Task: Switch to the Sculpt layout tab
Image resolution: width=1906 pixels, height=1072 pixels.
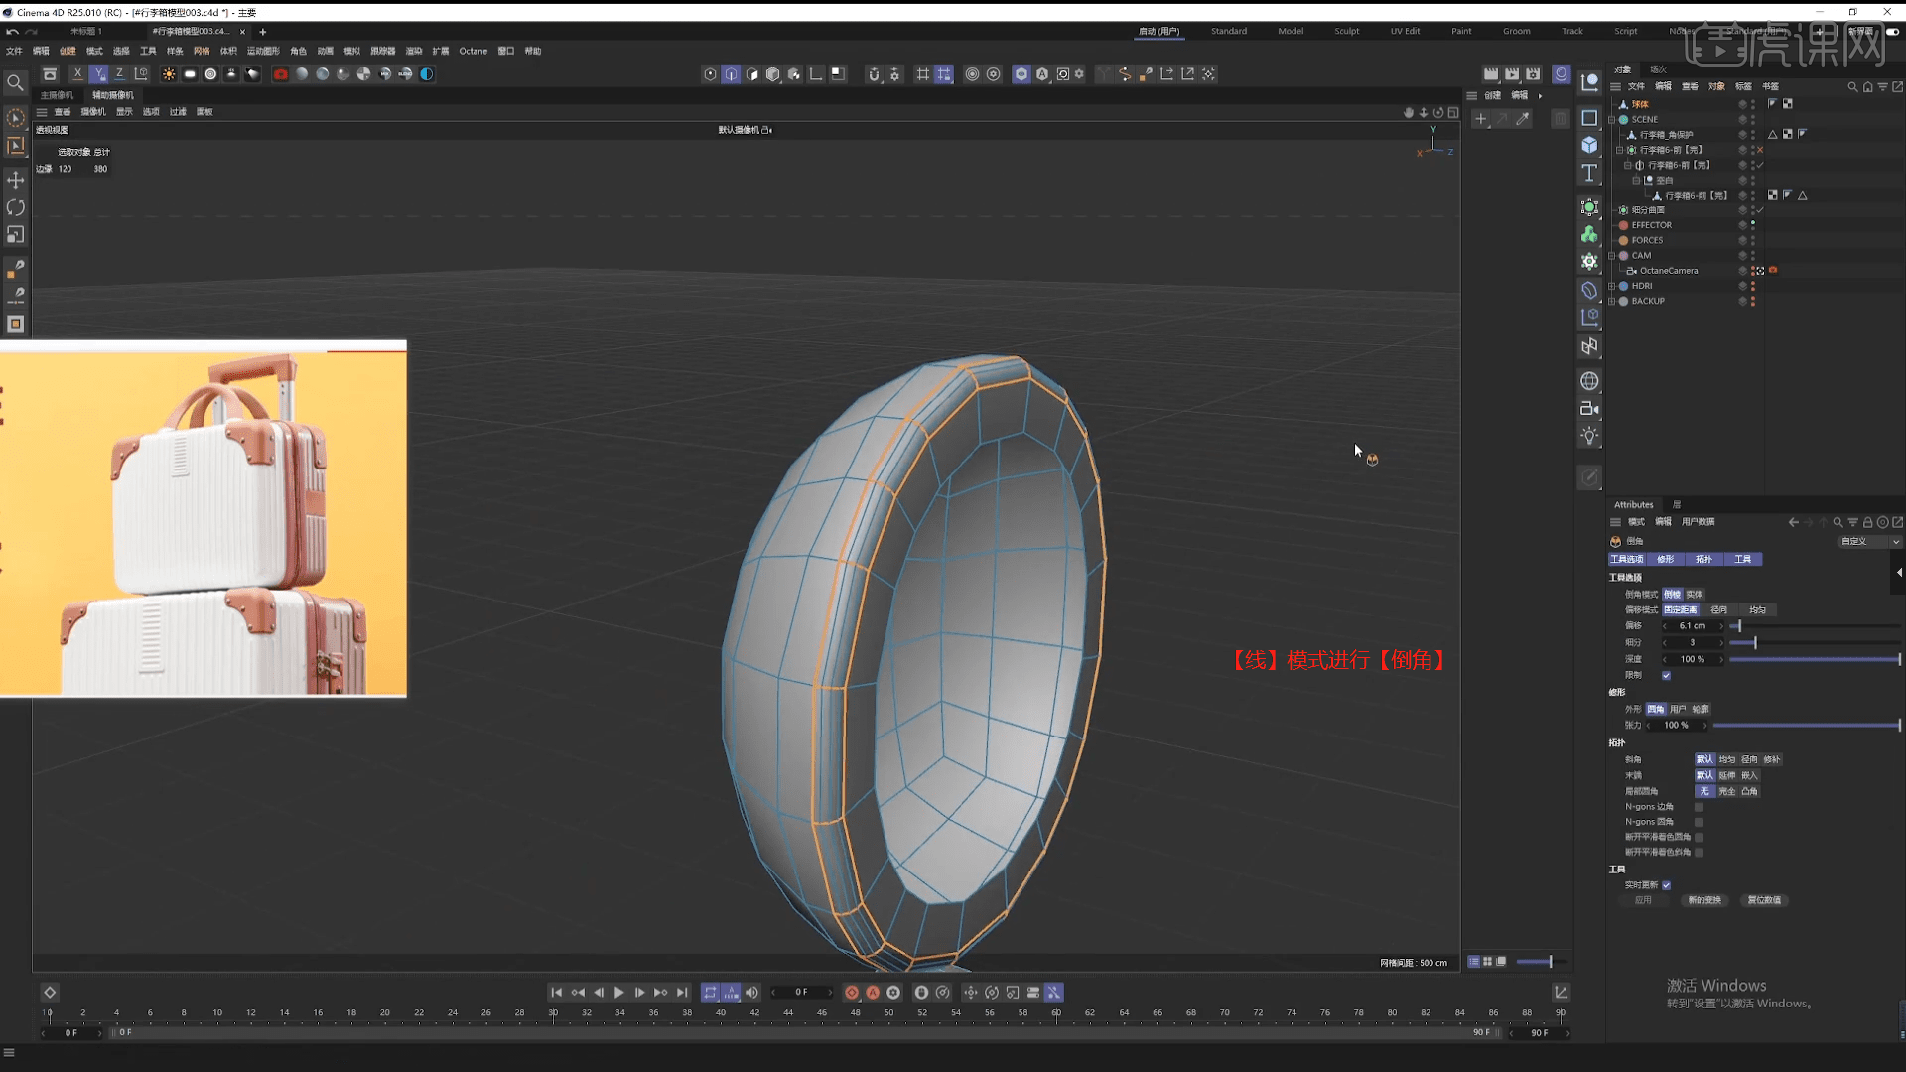Action: [x=1347, y=31]
